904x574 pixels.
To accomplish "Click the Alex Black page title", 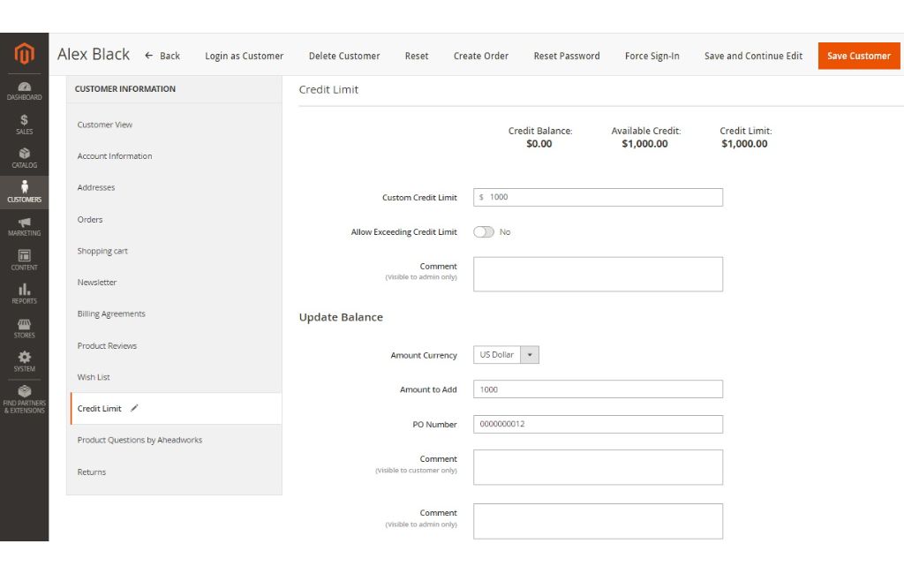I will 94,54.
